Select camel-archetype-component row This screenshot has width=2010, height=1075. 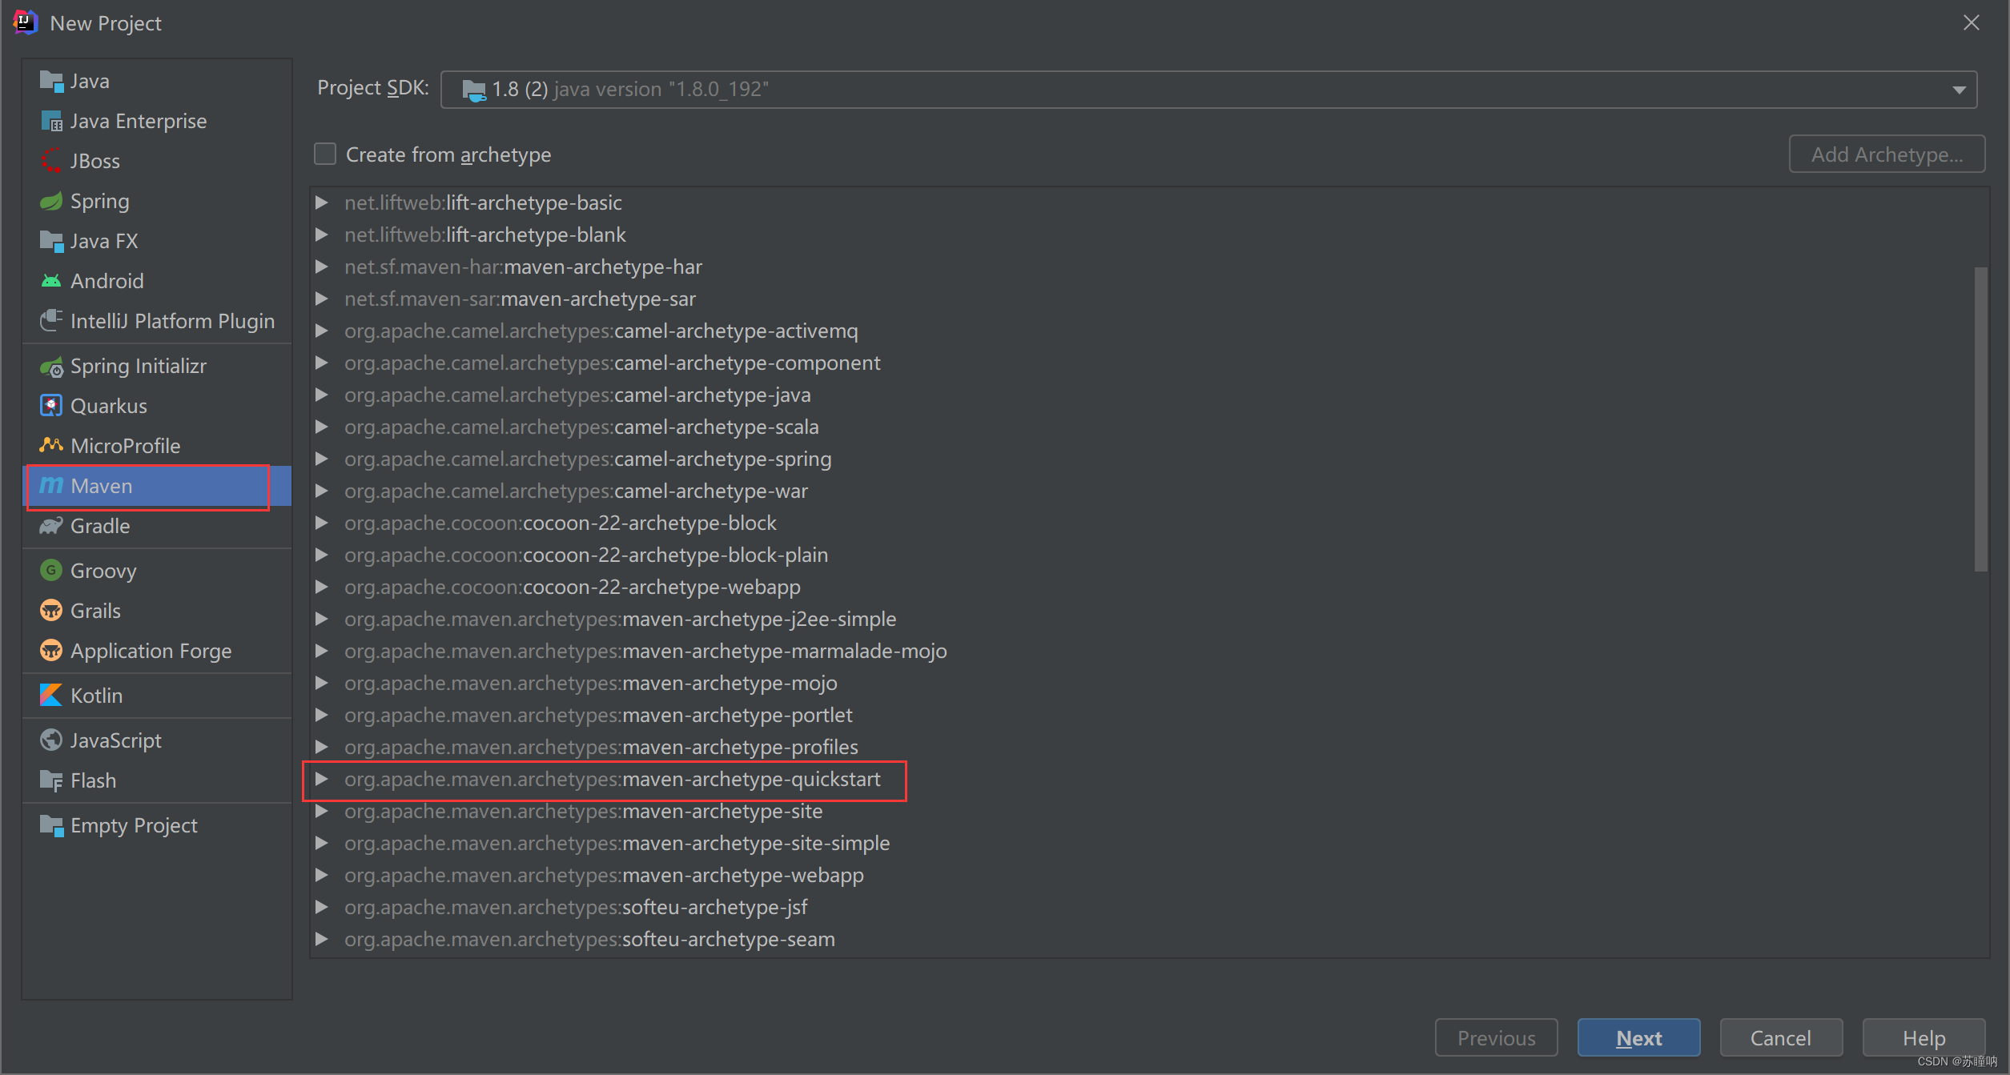1149,363
